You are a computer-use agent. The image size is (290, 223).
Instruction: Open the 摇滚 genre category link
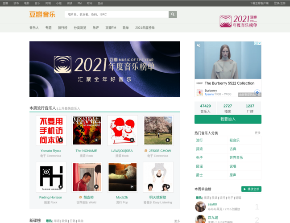pyautogui.click(x=199, y=149)
